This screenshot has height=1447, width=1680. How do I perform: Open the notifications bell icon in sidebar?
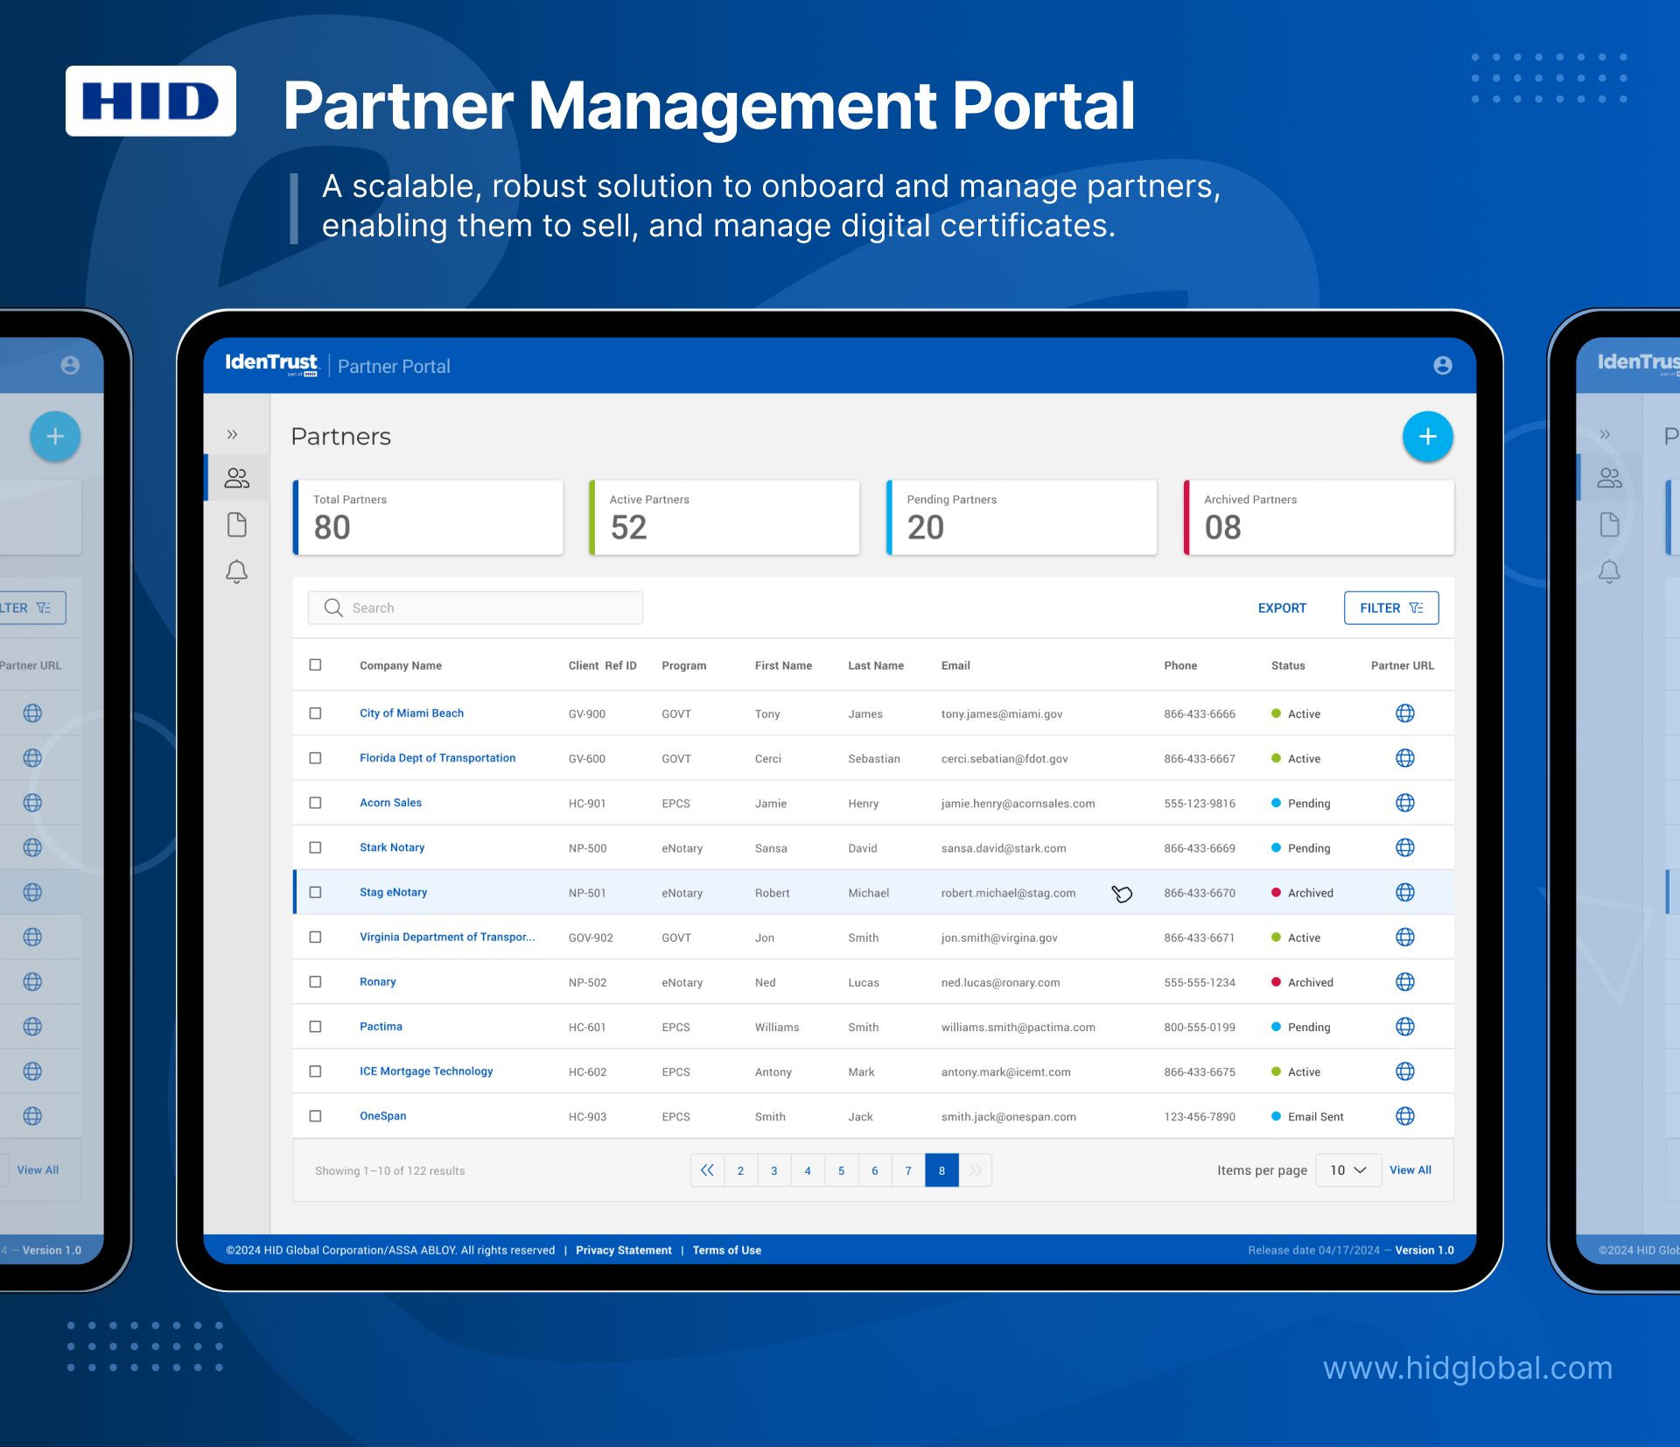pos(237,572)
